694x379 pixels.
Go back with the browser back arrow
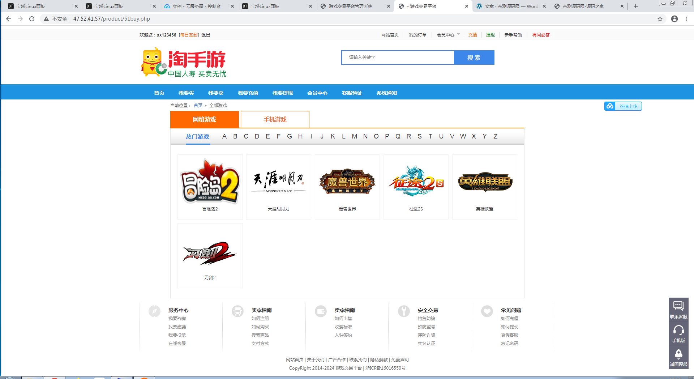coord(9,19)
